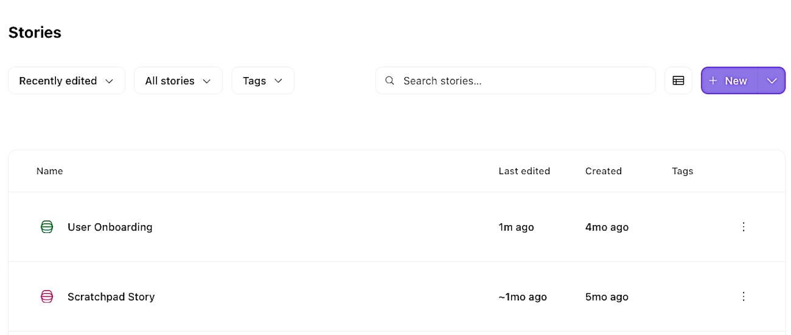Open the User Onboarding story
Viewport: 791px width, 335px height.
click(x=110, y=227)
